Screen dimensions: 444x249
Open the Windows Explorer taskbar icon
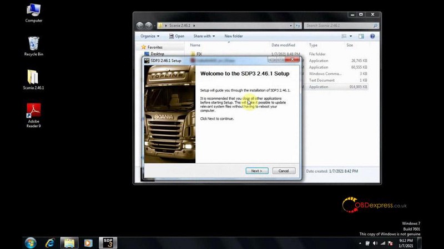click(x=69, y=243)
